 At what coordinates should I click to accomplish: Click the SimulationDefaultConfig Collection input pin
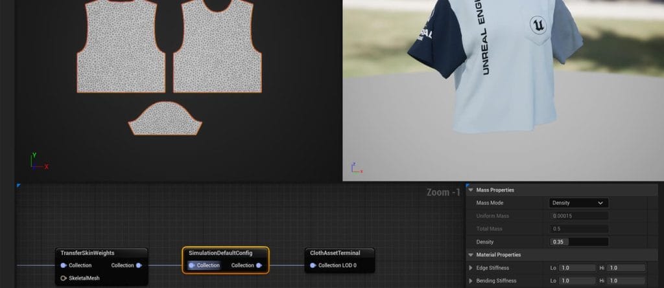click(192, 265)
